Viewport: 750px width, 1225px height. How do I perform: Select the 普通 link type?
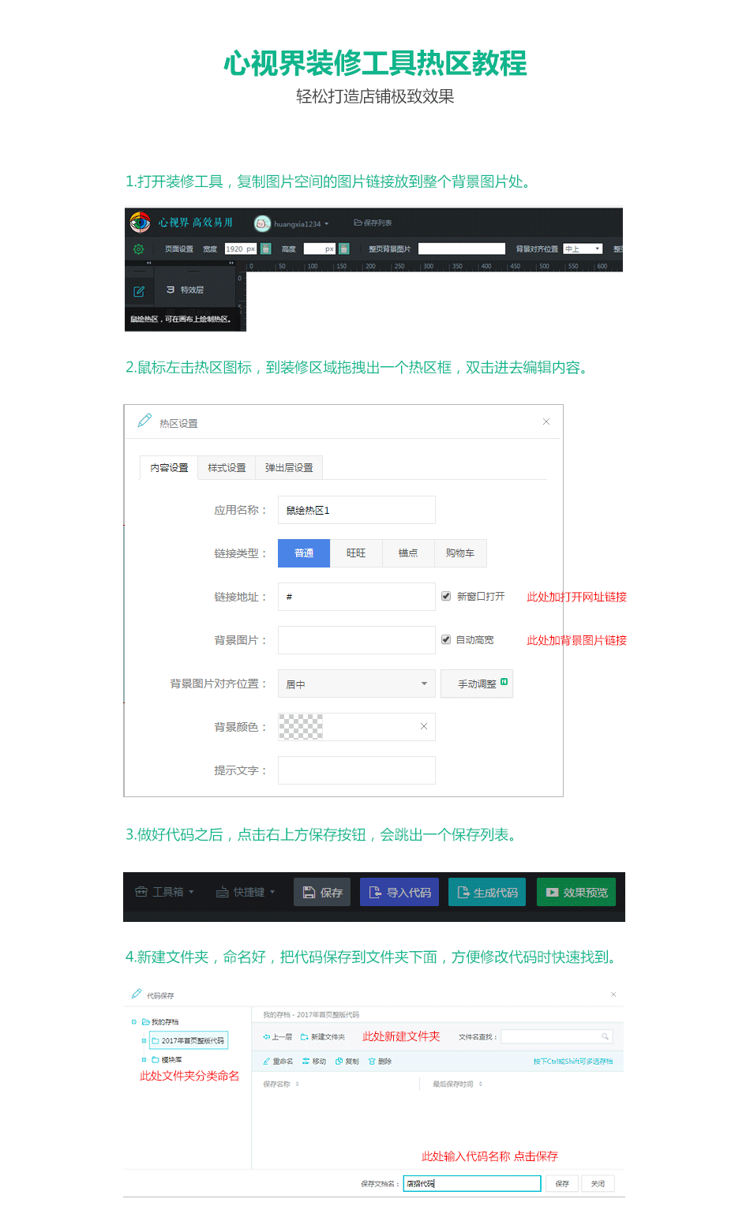304,553
